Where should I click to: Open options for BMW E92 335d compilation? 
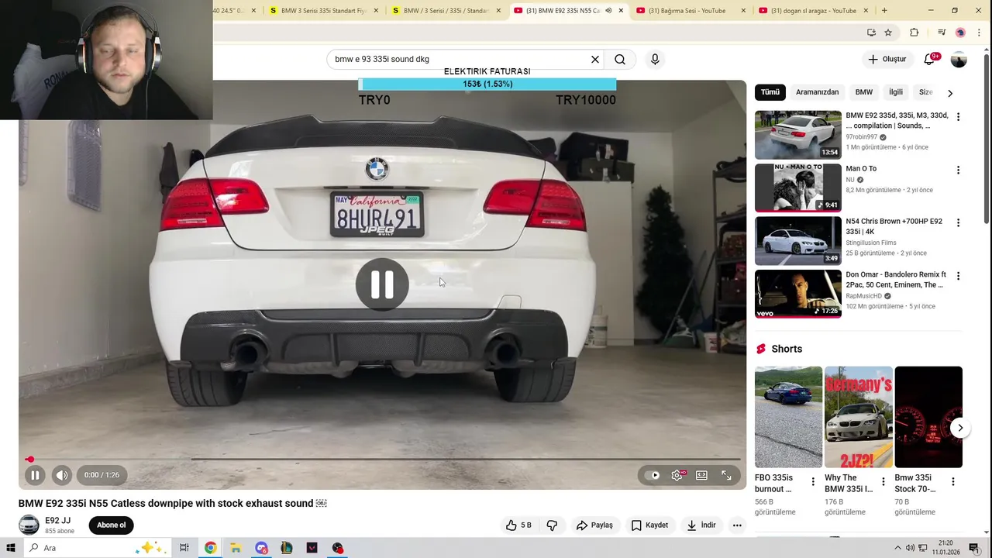[x=958, y=117]
